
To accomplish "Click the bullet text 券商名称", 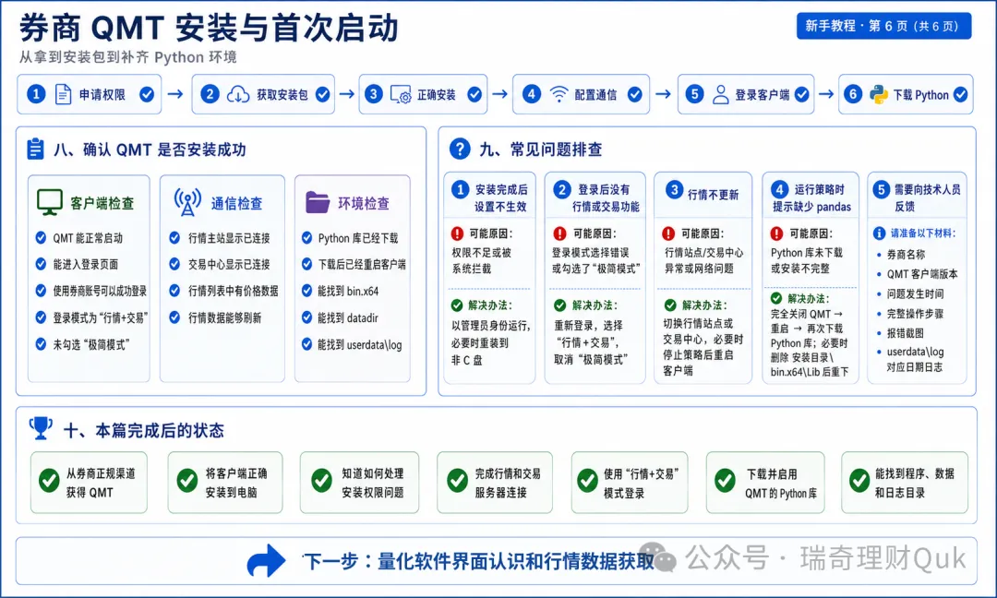I will coord(906,254).
